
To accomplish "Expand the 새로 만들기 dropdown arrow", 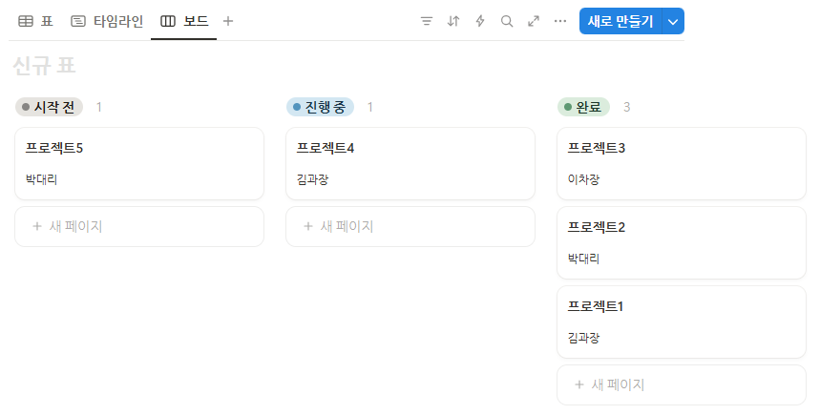I will [673, 21].
